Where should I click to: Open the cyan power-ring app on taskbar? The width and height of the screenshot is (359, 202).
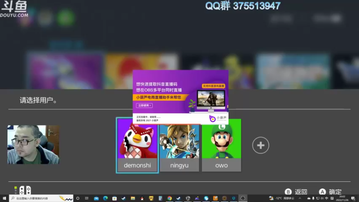tap(233, 198)
